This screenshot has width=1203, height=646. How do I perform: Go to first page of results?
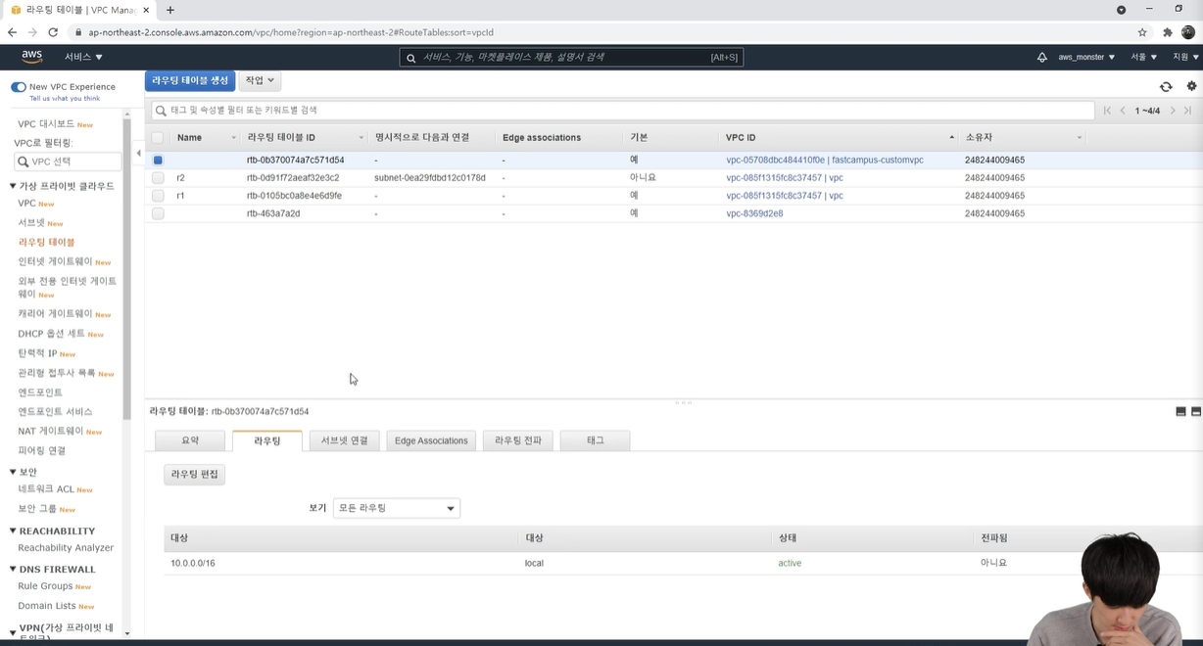click(x=1107, y=111)
